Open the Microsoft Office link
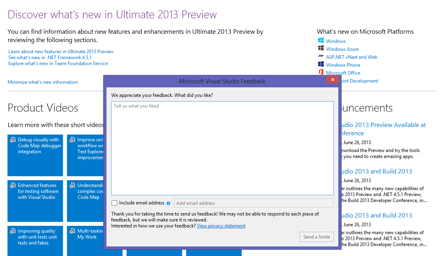Viewport: 444px width, 256px height. 343,73
